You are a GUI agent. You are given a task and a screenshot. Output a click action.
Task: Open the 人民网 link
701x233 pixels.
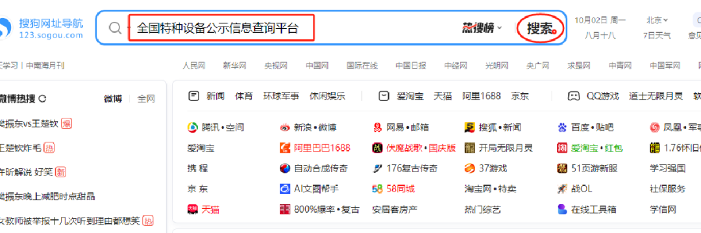pos(193,66)
